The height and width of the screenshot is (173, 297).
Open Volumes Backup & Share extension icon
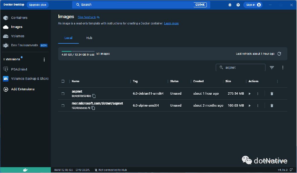6,79
